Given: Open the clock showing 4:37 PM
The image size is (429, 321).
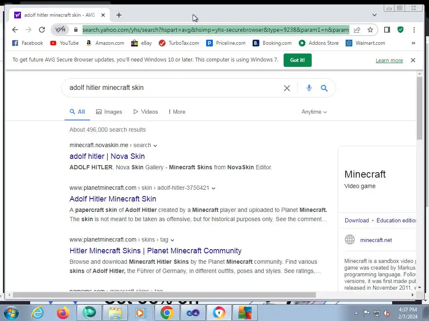Looking at the screenshot, I should click(408, 313).
